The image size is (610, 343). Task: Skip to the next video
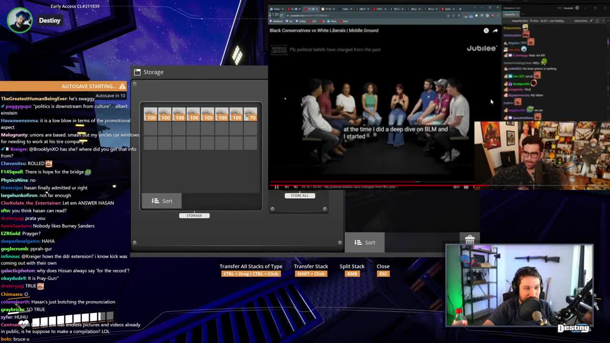coord(286,187)
